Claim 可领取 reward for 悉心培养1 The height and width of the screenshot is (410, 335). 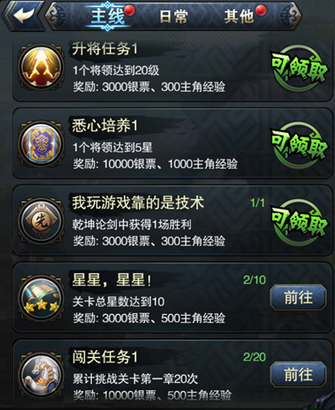pyautogui.click(x=299, y=145)
